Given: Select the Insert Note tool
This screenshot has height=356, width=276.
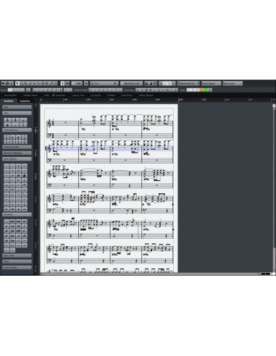Looking at the screenshot, I should pos(30,83).
